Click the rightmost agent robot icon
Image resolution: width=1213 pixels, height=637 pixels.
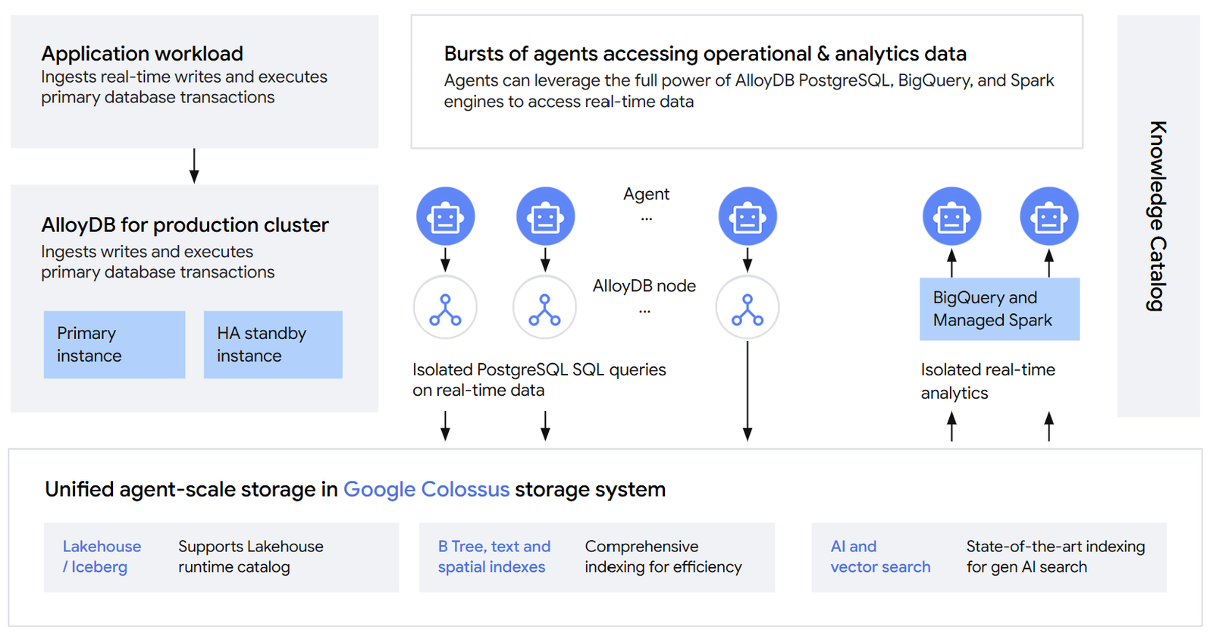(x=1049, y=216)
